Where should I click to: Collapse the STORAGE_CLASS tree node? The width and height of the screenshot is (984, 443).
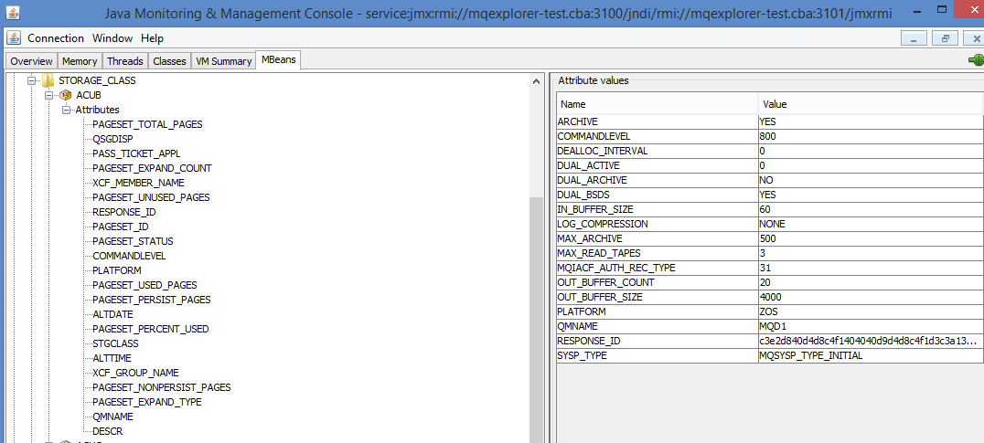(32, 80)
